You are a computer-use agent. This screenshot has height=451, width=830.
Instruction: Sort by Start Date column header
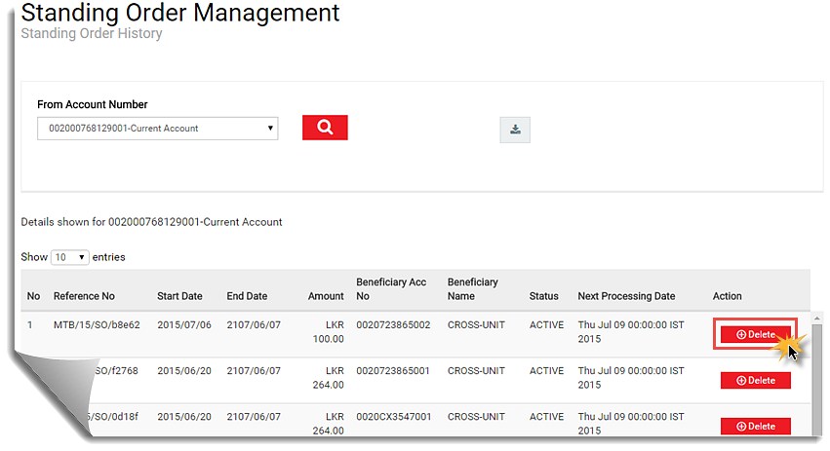click(179, 296)
